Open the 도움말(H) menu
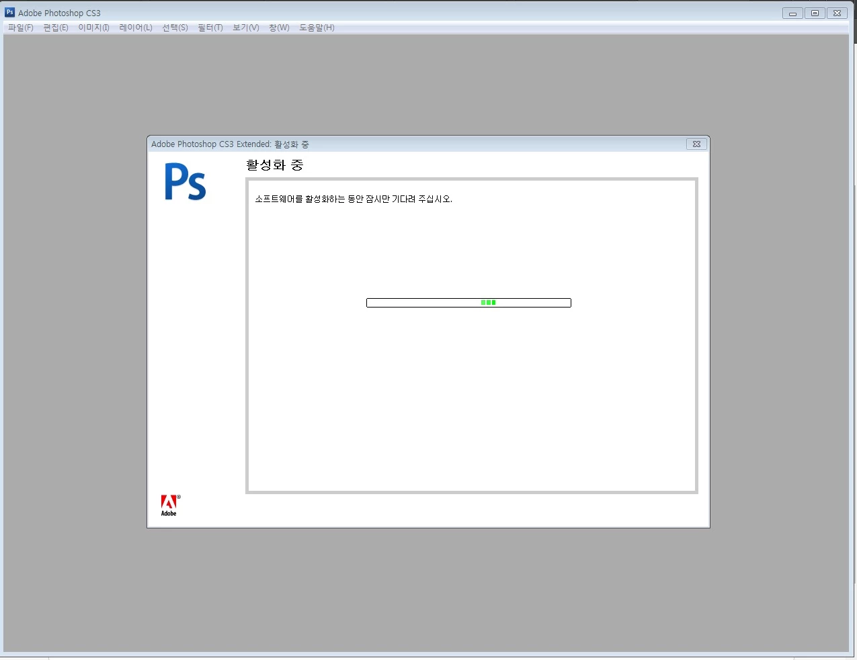This screenshot has height=660, width=857. (317, 28)
